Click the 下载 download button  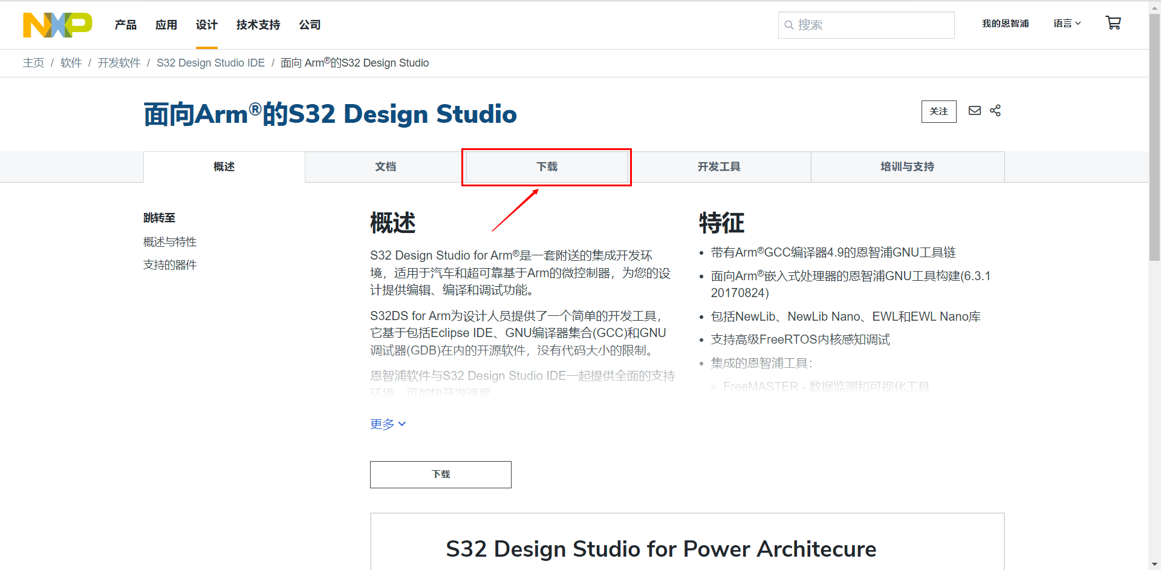pyautogui.click(x=440, y=474)
